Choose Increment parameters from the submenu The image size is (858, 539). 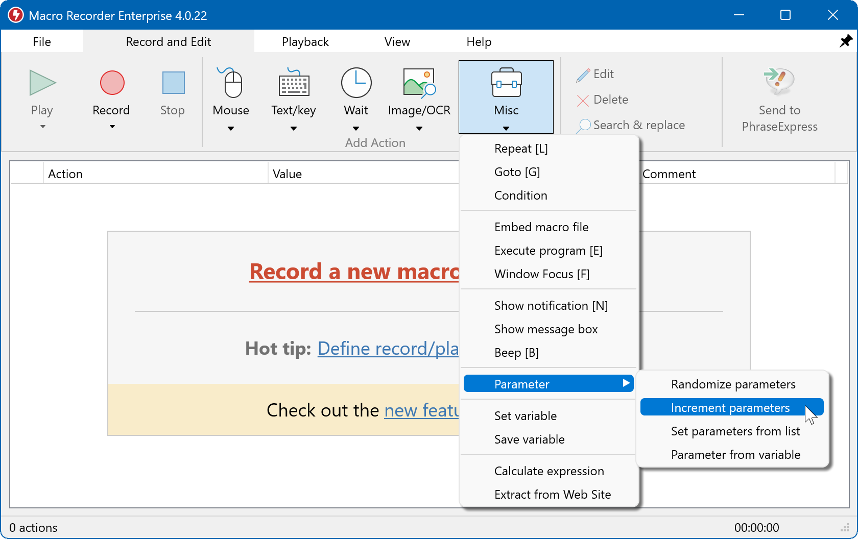[730, 408]
